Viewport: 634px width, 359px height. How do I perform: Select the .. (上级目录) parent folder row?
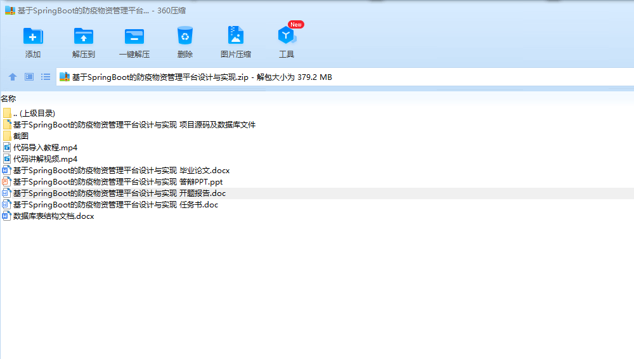34,114
